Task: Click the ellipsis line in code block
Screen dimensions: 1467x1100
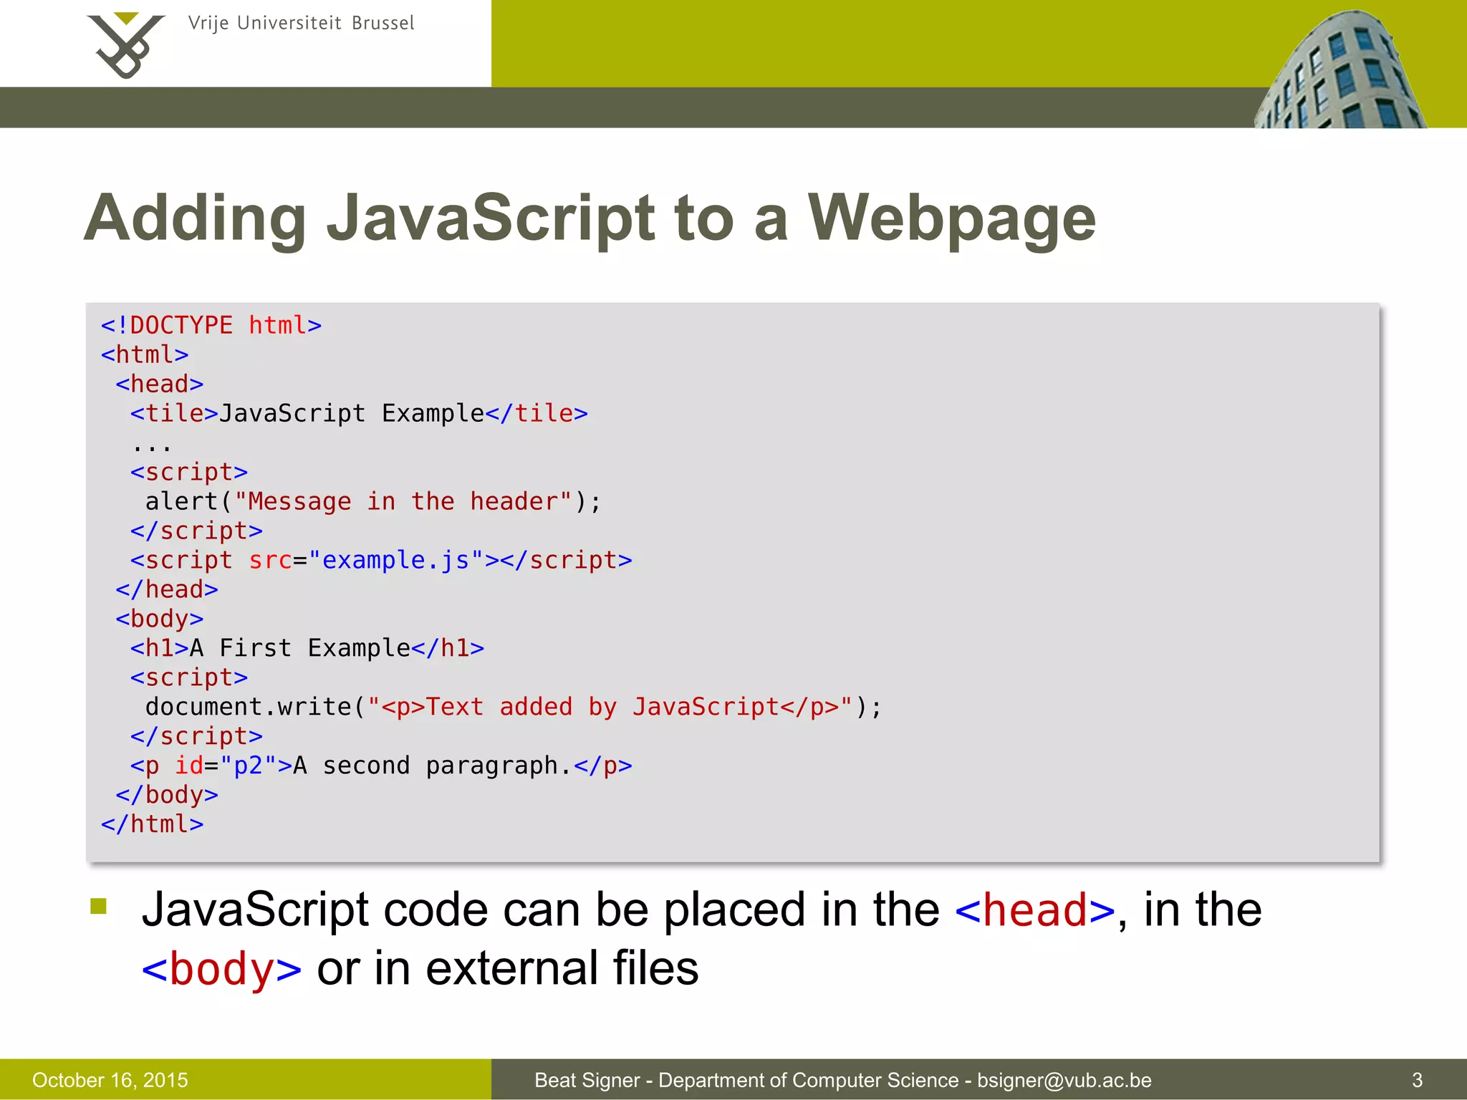Action: (152, 448)
